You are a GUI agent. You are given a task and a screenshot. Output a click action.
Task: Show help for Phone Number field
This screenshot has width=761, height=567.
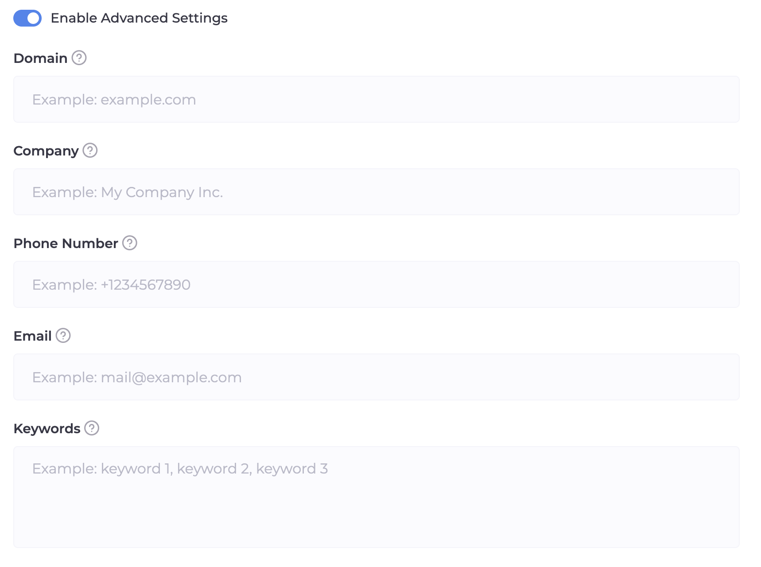click(x=130, y=243)
